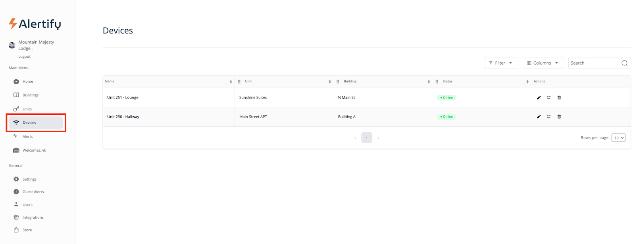Screen dimensions: 635x244
Task: Click alarm bell icon for Unit 251 - Lounge
Action: (549, 97)
